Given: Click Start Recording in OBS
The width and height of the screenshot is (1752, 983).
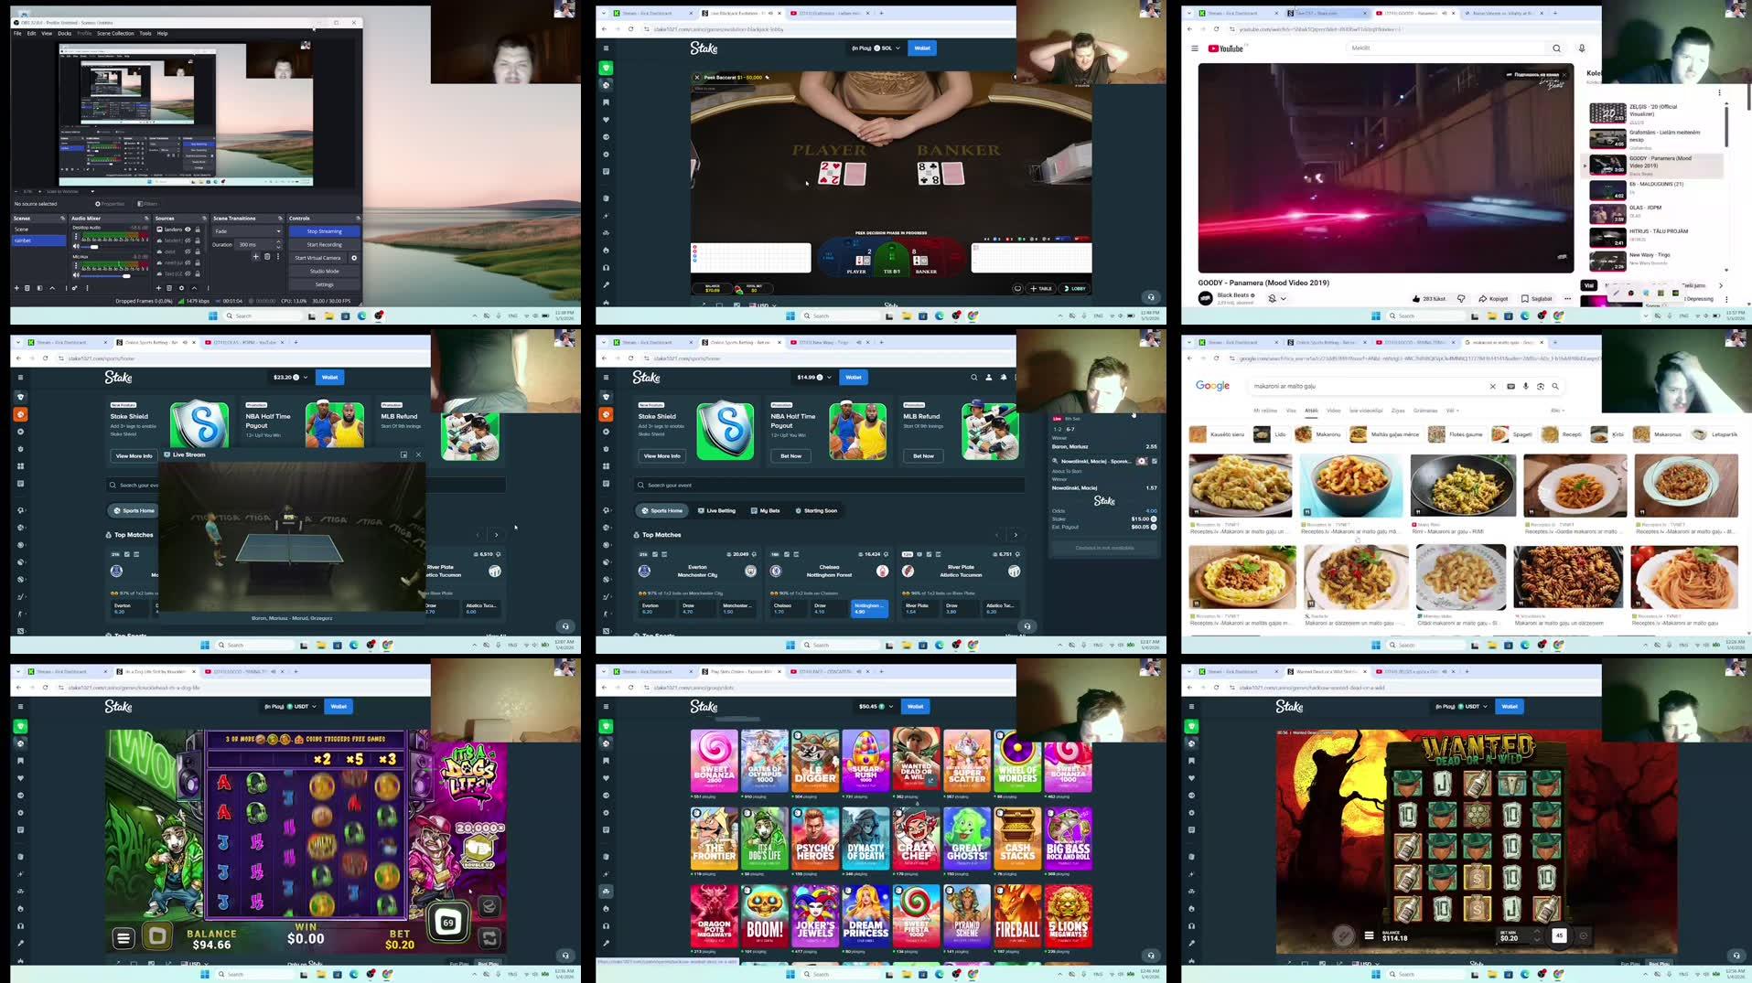Looking at the screenshot, I should click(324, 244).
